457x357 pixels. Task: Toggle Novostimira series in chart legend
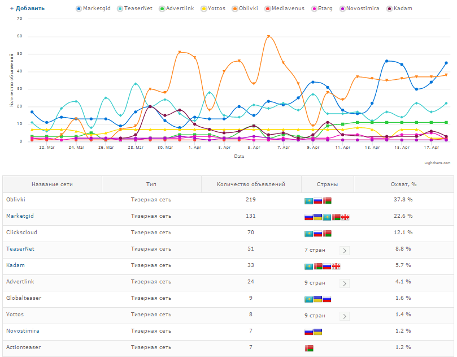click(359, 8)
